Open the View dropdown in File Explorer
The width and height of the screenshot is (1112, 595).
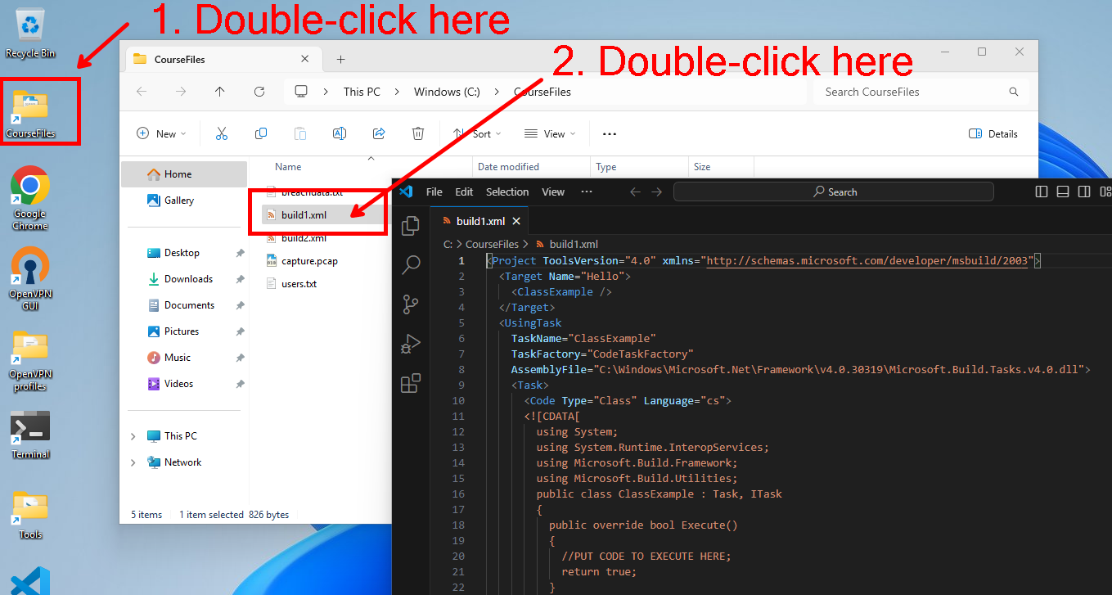[550, 133]
